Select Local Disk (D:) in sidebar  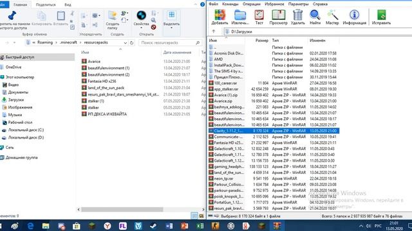tap(26, 137)
